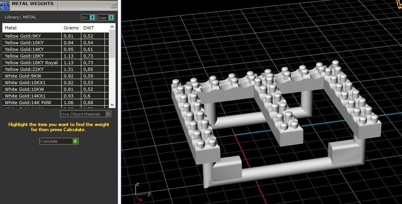Toggle the GV library switch
402x204 pixels.
(x=88, y=18)
